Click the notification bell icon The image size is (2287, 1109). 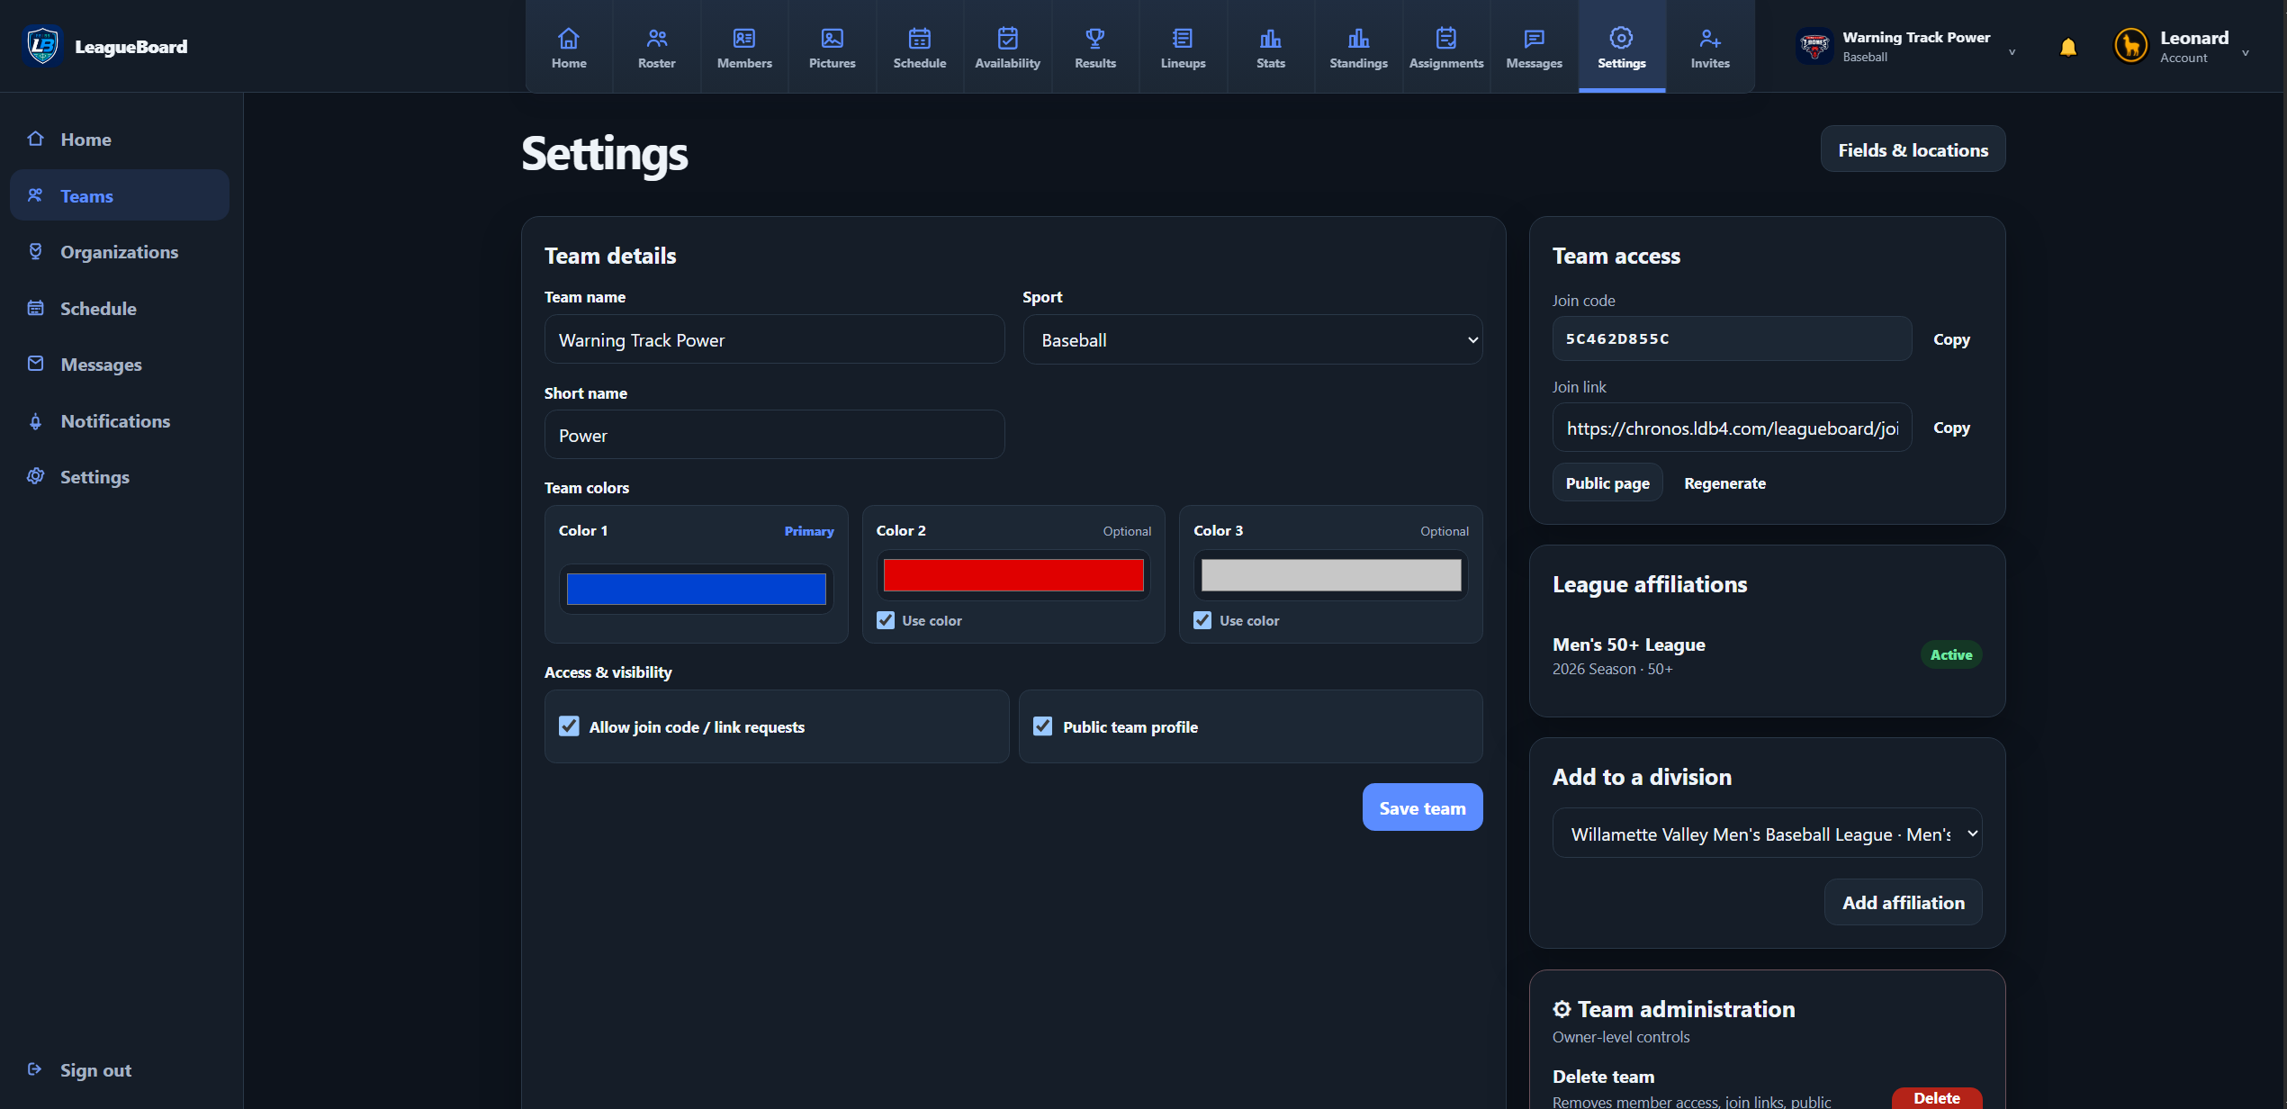pyautogui.click(x=2068, y=47)
